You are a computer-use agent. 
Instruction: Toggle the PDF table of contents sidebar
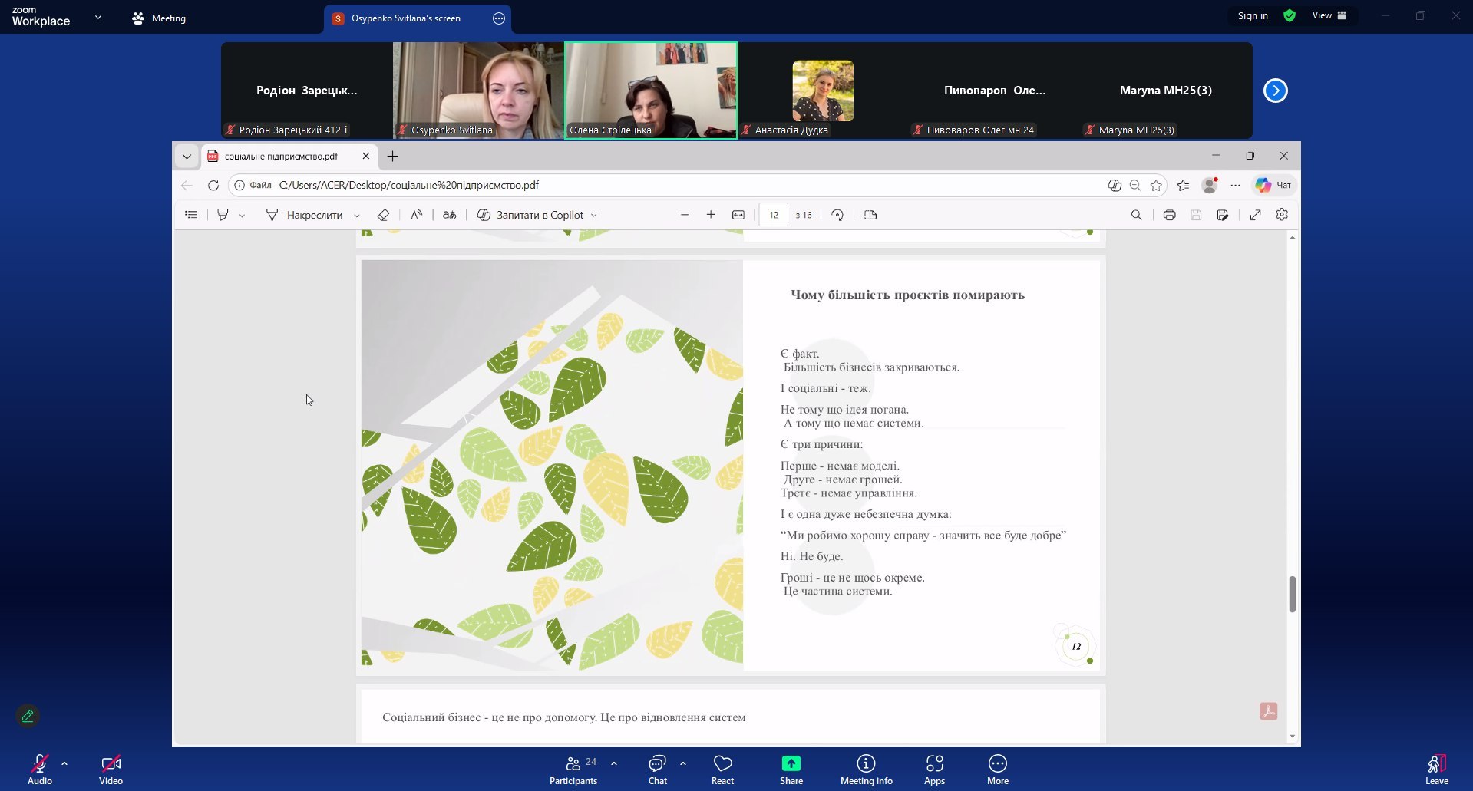tap(191, 215)
